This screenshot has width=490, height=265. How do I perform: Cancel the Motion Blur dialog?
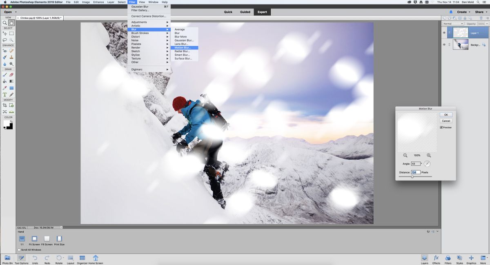click(x=447, y=121)
